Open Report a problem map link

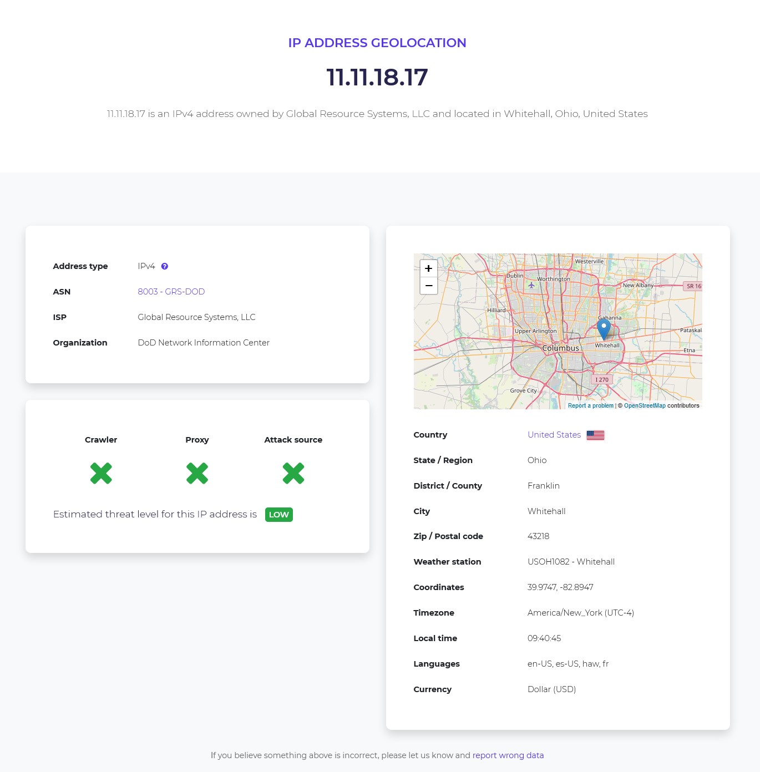[x=591, y=405]
